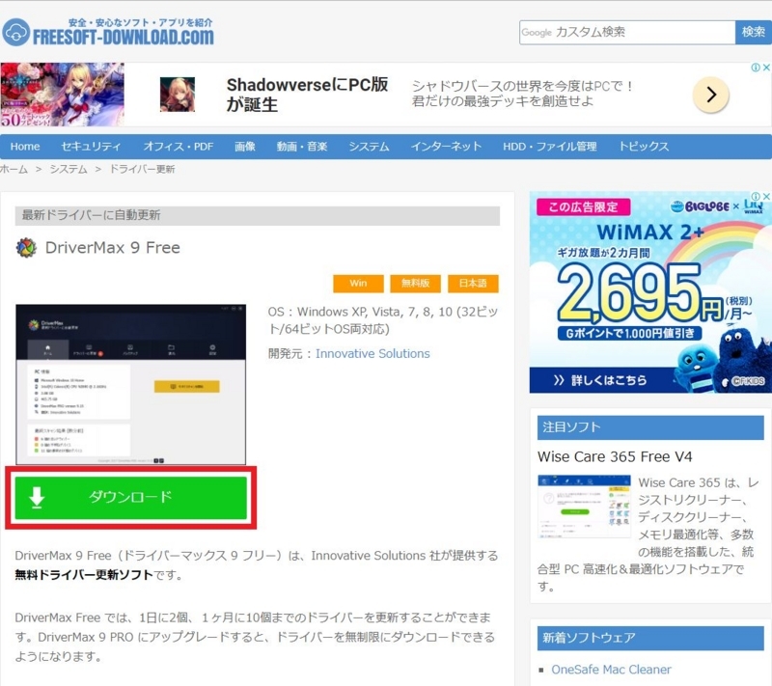The image size is (772, 686).
Task: Open the Home menu item
Action: pyautogui.click(x=25, y=146)
